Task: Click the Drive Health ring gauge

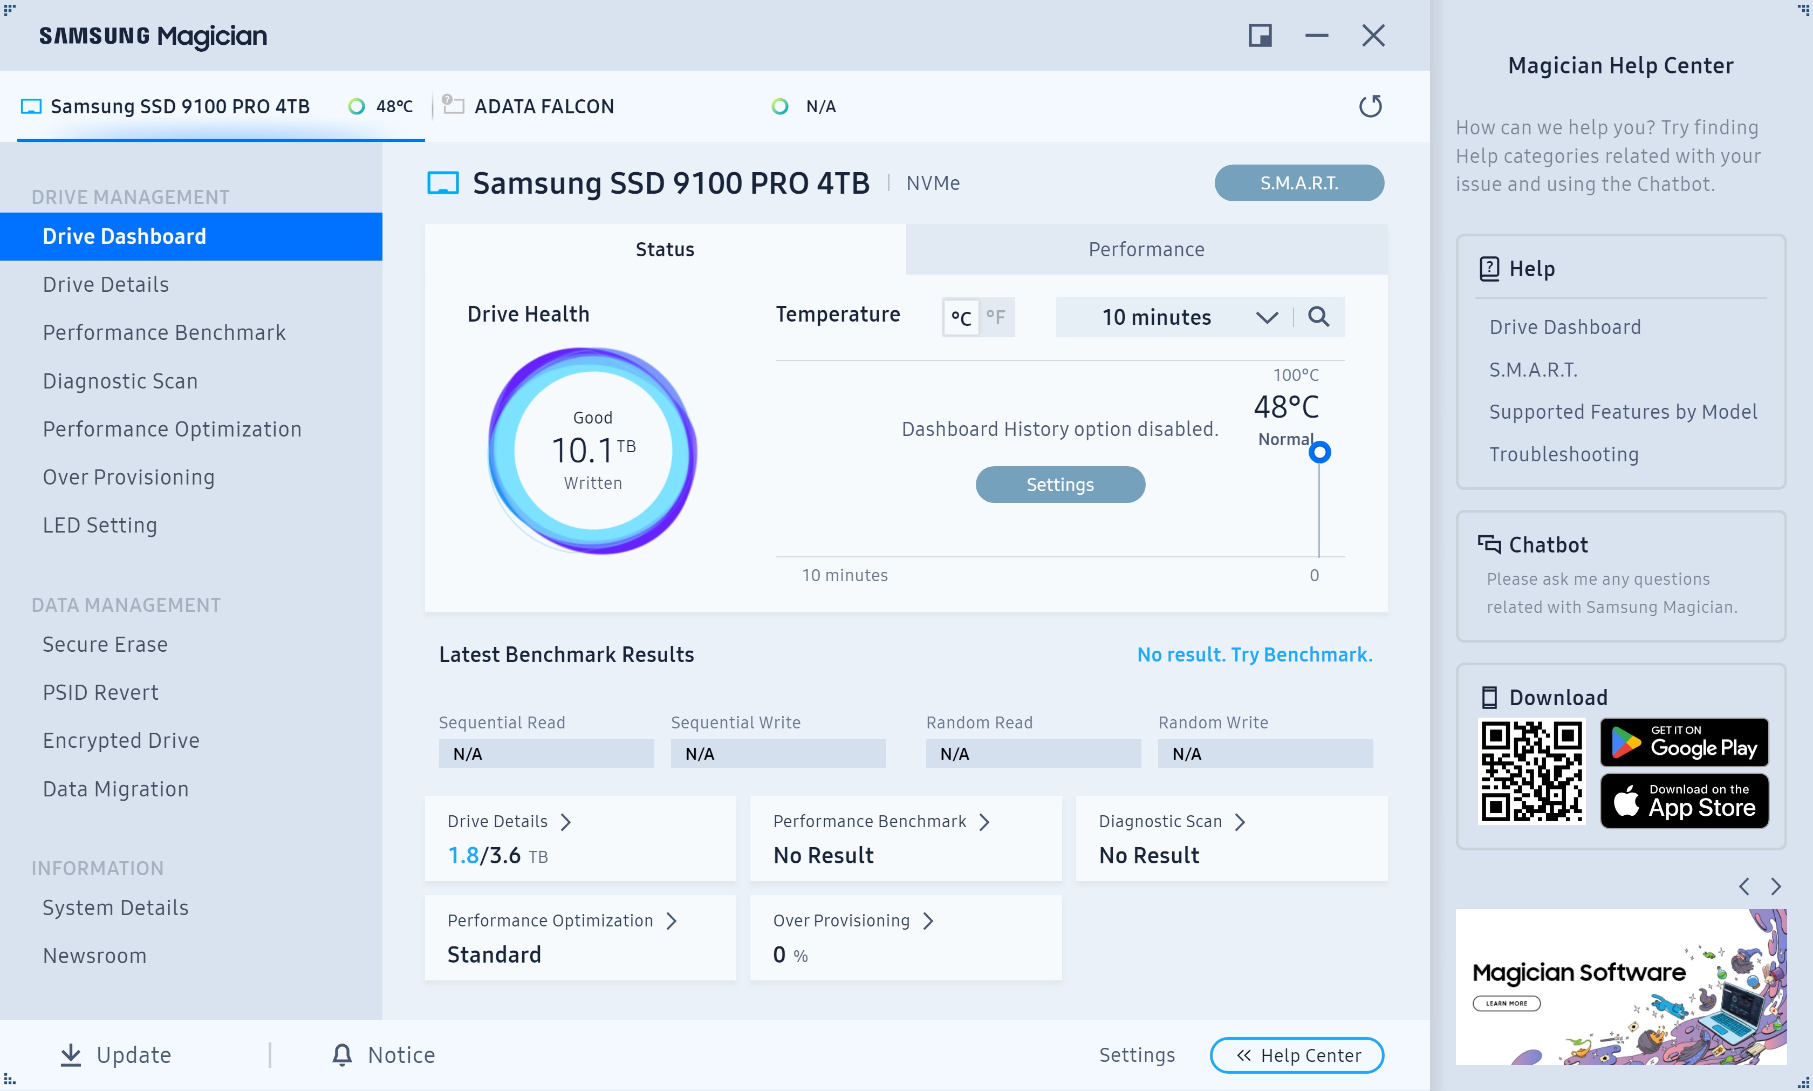Action: click(x=592, y=450)
